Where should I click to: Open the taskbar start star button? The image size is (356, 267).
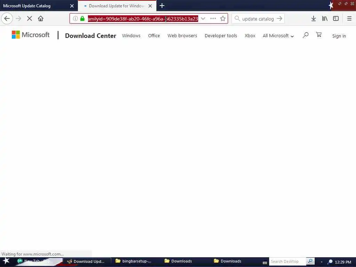point(6,261)
